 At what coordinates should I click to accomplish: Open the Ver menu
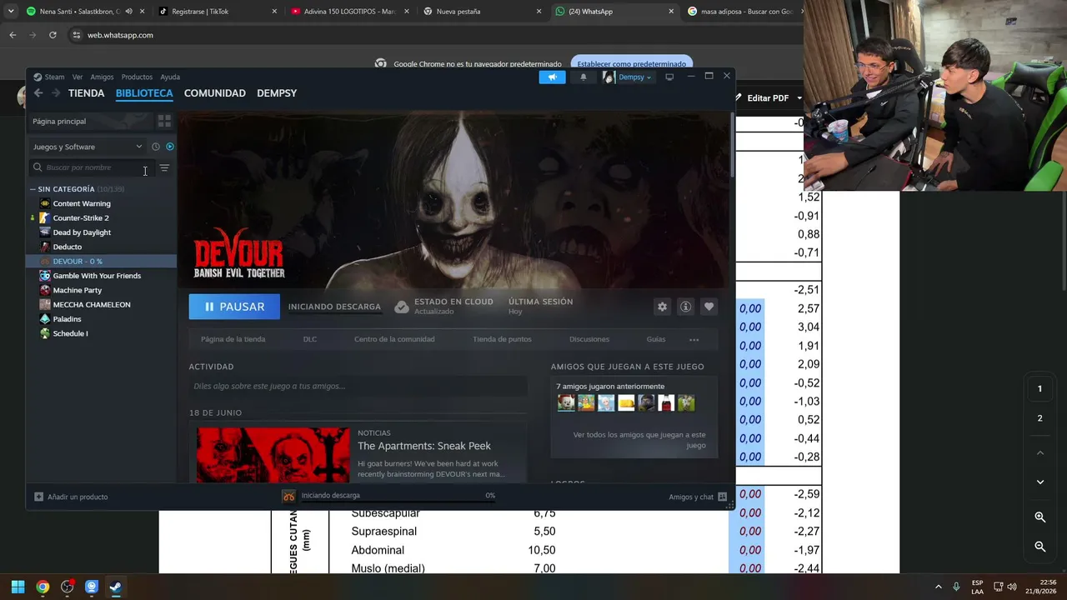point(78,77)
